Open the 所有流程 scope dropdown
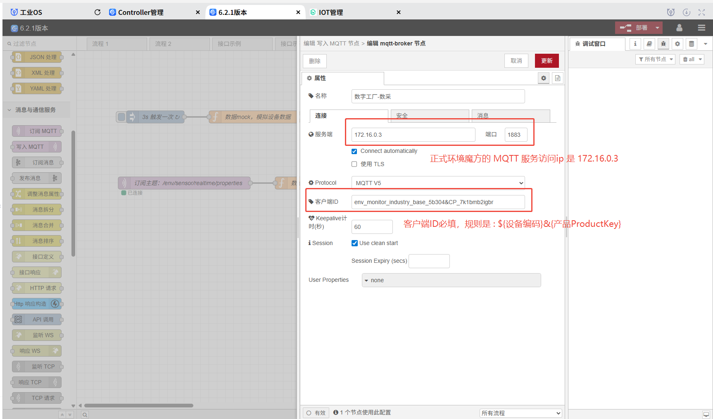Viewport: 713px width, 419px height. pos(520,413)
